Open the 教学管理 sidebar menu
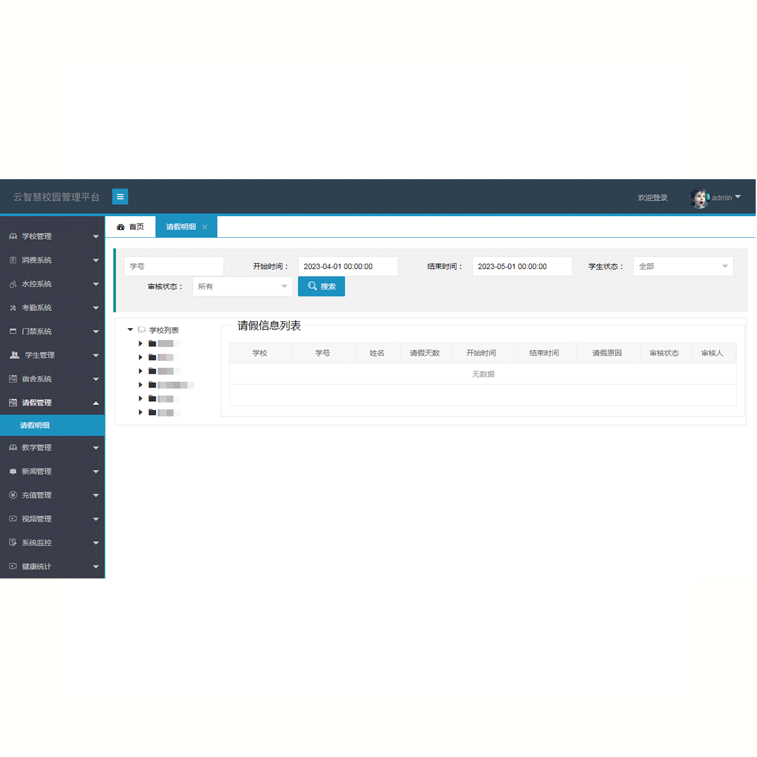 point(52,447)
